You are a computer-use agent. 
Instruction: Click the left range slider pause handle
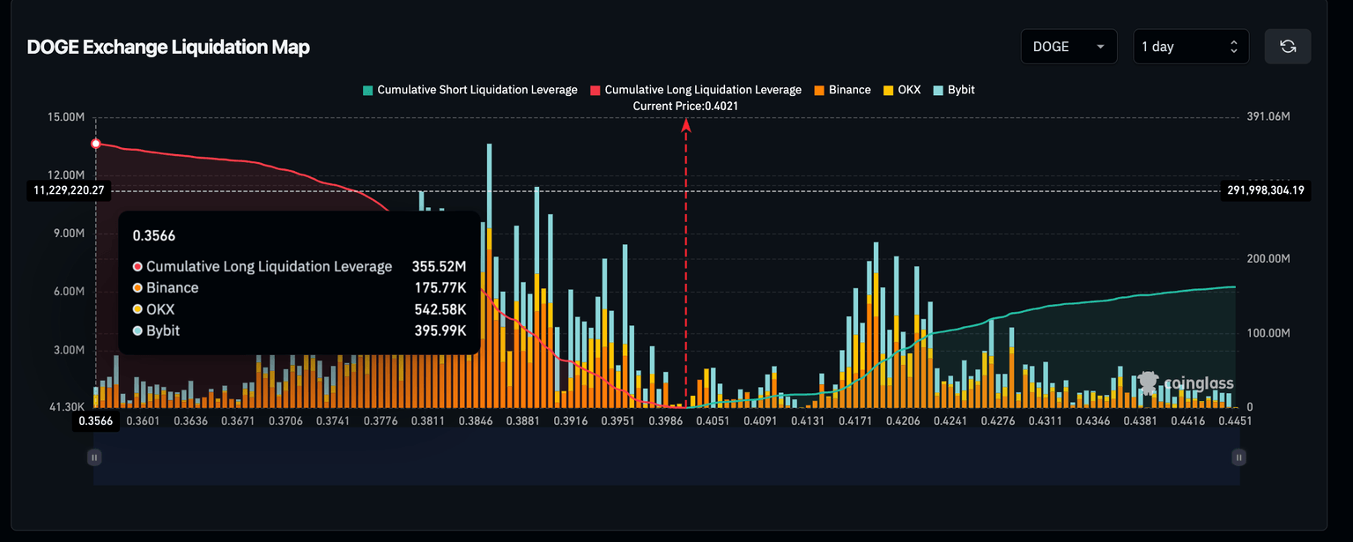(94, 457)
